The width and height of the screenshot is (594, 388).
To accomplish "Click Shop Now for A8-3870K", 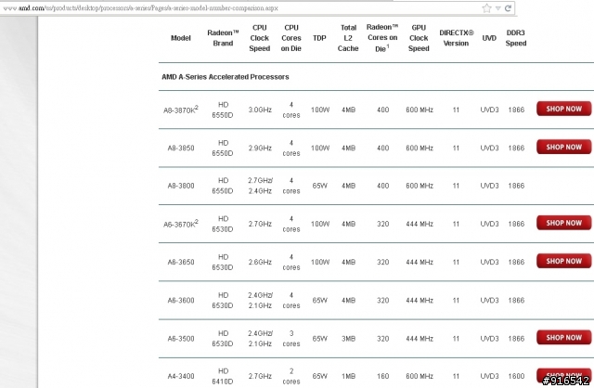I will (x=563, y=109).
